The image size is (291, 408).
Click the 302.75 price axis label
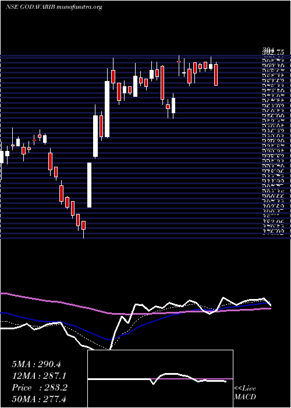[273, 52]
